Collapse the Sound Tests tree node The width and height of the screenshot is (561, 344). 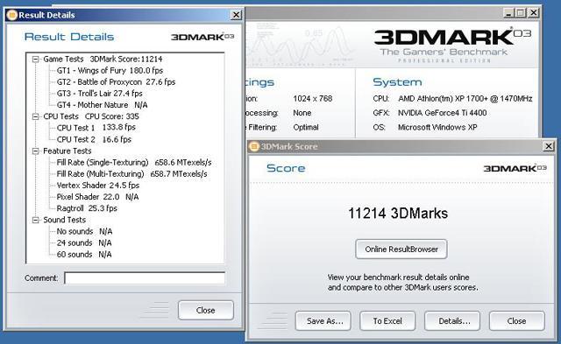[x=35, y=220]
